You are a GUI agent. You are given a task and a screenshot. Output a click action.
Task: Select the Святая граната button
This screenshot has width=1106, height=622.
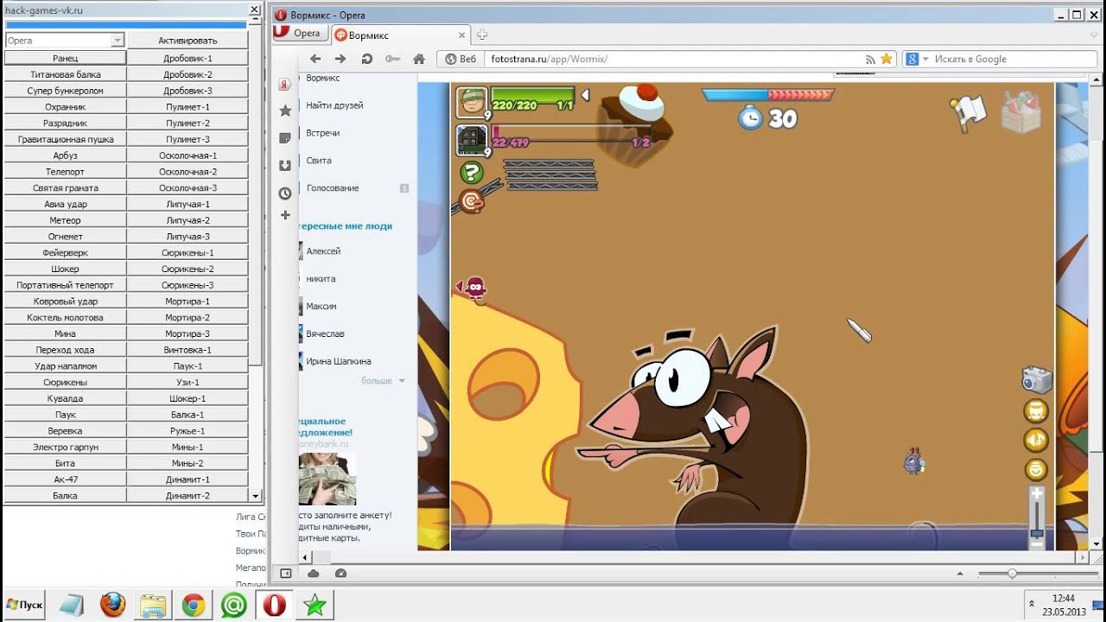[65, 187]
